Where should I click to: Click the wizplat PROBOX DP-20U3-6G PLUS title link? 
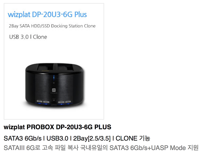58,127
